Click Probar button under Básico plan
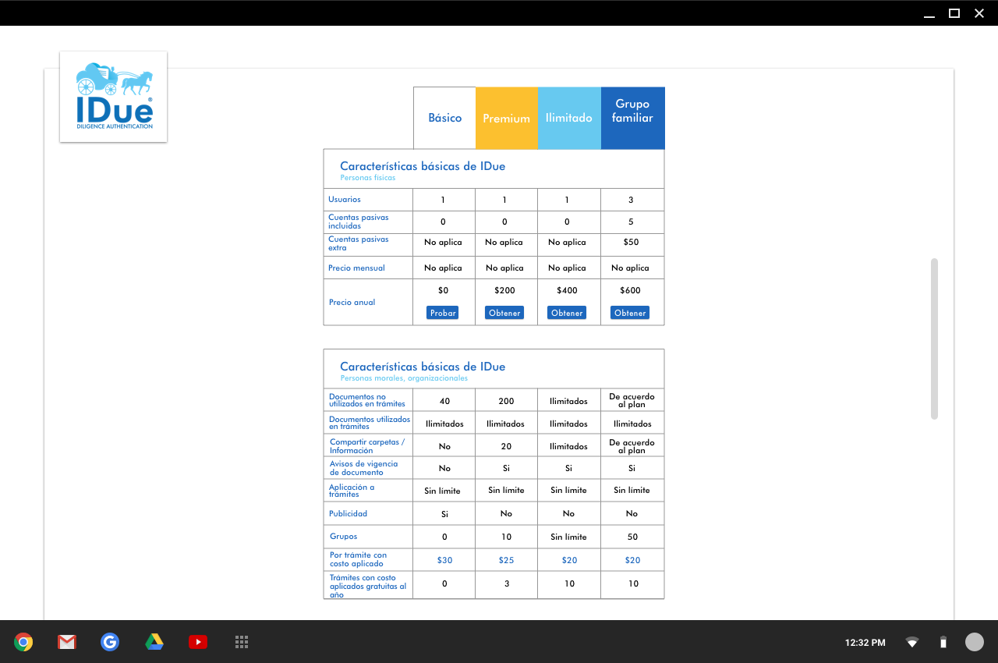 pyautogui.click(x=443, y=313)
